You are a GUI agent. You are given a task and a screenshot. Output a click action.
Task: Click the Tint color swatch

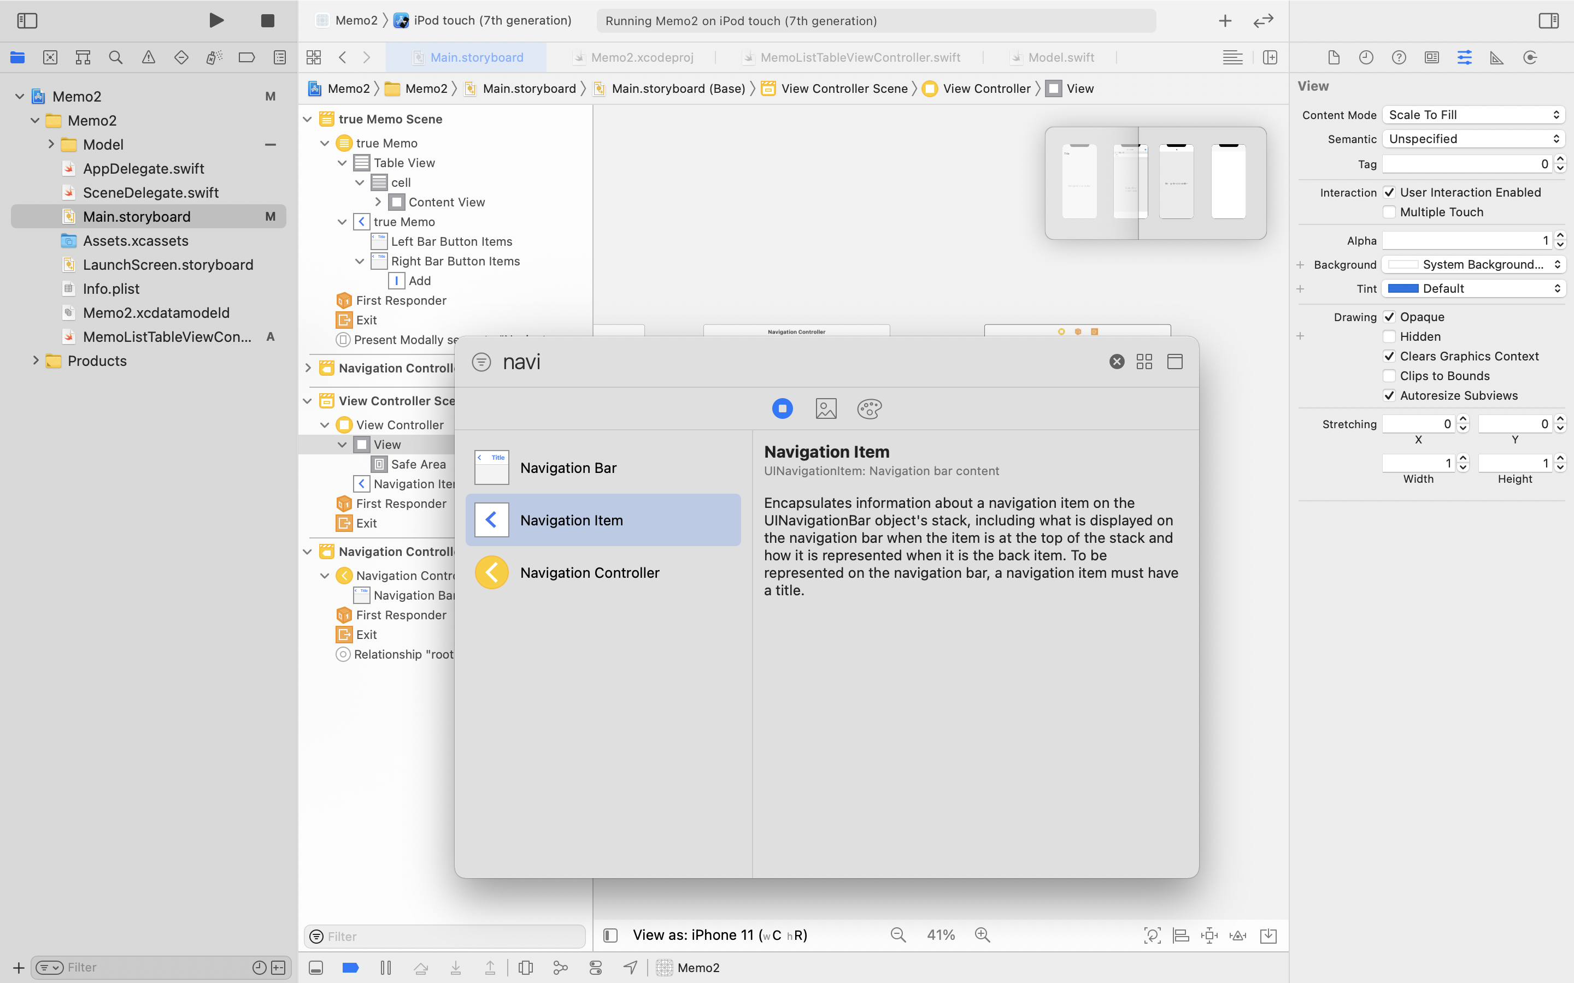pos(1403,288)
